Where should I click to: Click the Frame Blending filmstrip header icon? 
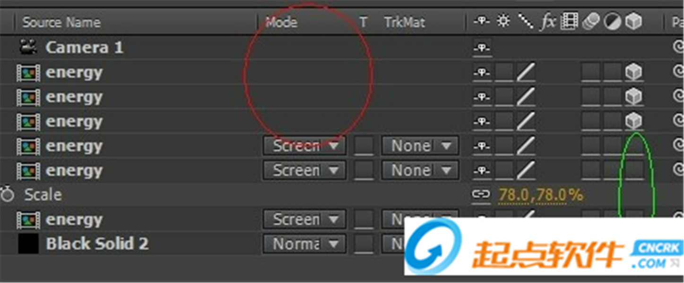569,21
